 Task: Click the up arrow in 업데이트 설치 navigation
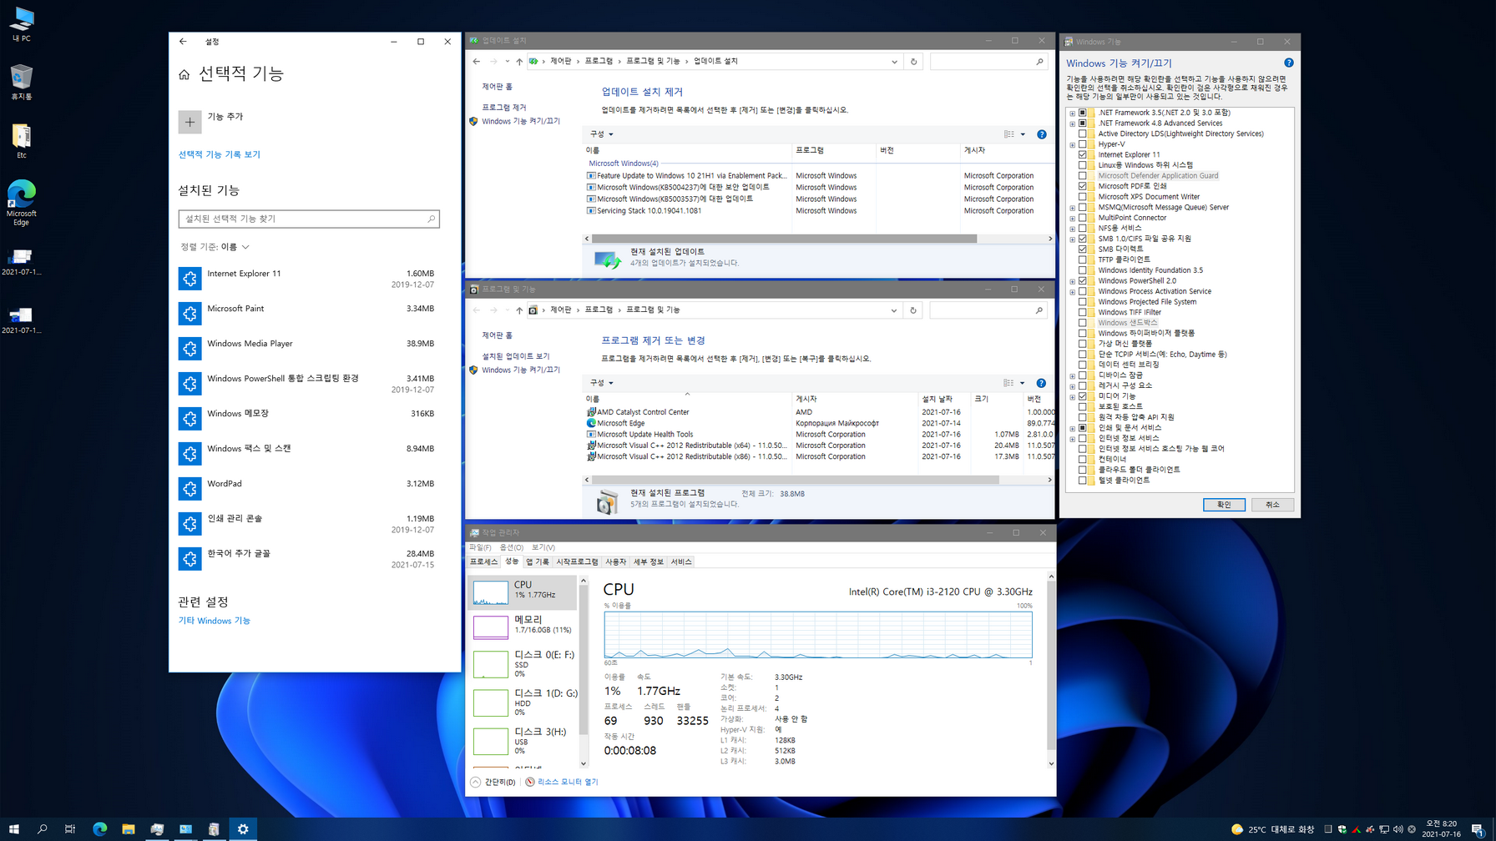coord(519,62)
